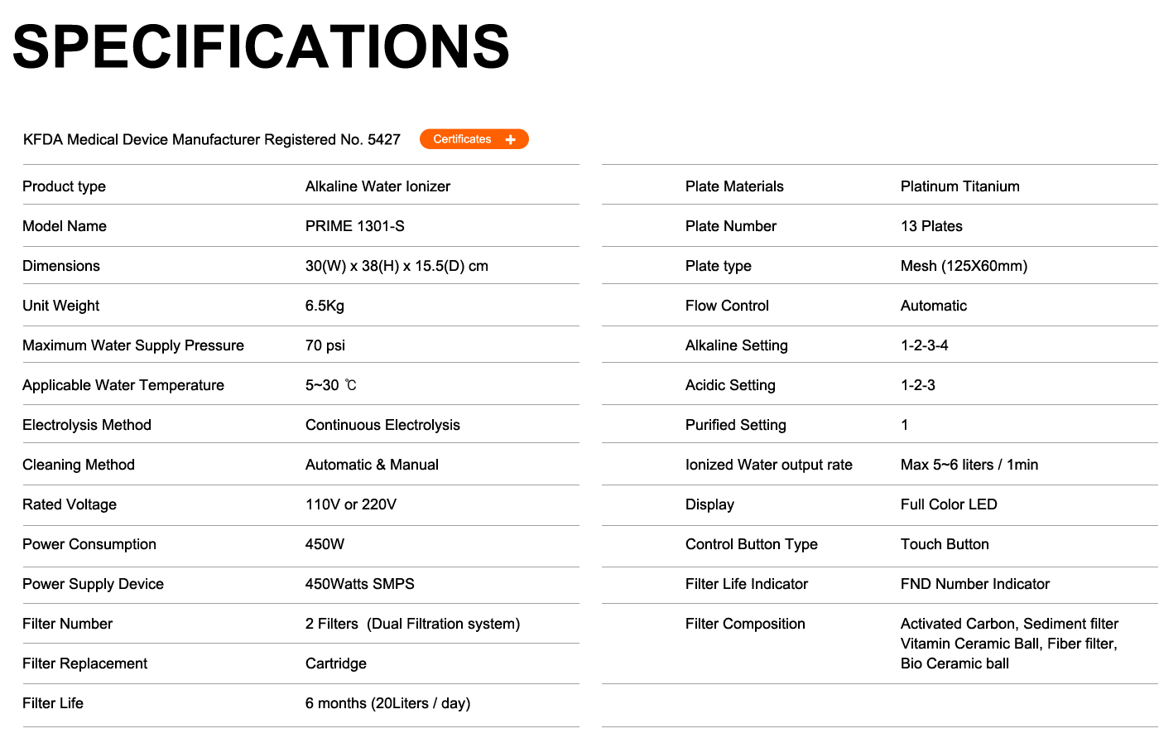Click the orange Certificates button
The image size is (1159, 743).
(474, 139)
